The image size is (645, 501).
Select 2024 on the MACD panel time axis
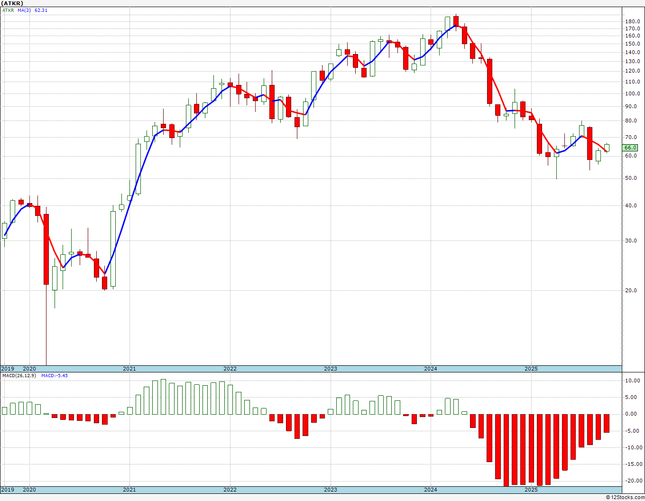[431, 490]
